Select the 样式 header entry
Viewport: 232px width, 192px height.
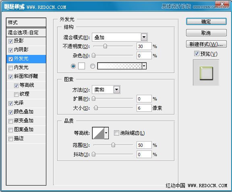[26, 23]
